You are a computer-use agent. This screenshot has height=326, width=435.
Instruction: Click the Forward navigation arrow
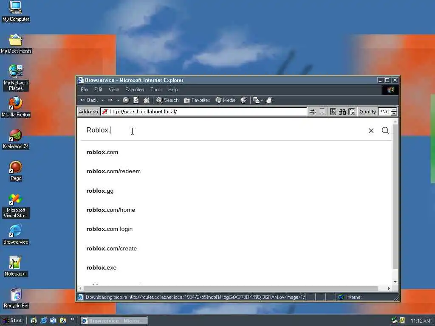[x=110, y=100]
